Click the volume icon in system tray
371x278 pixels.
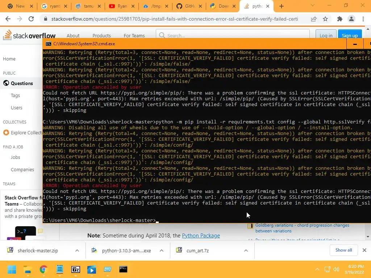tap(336, 269)
